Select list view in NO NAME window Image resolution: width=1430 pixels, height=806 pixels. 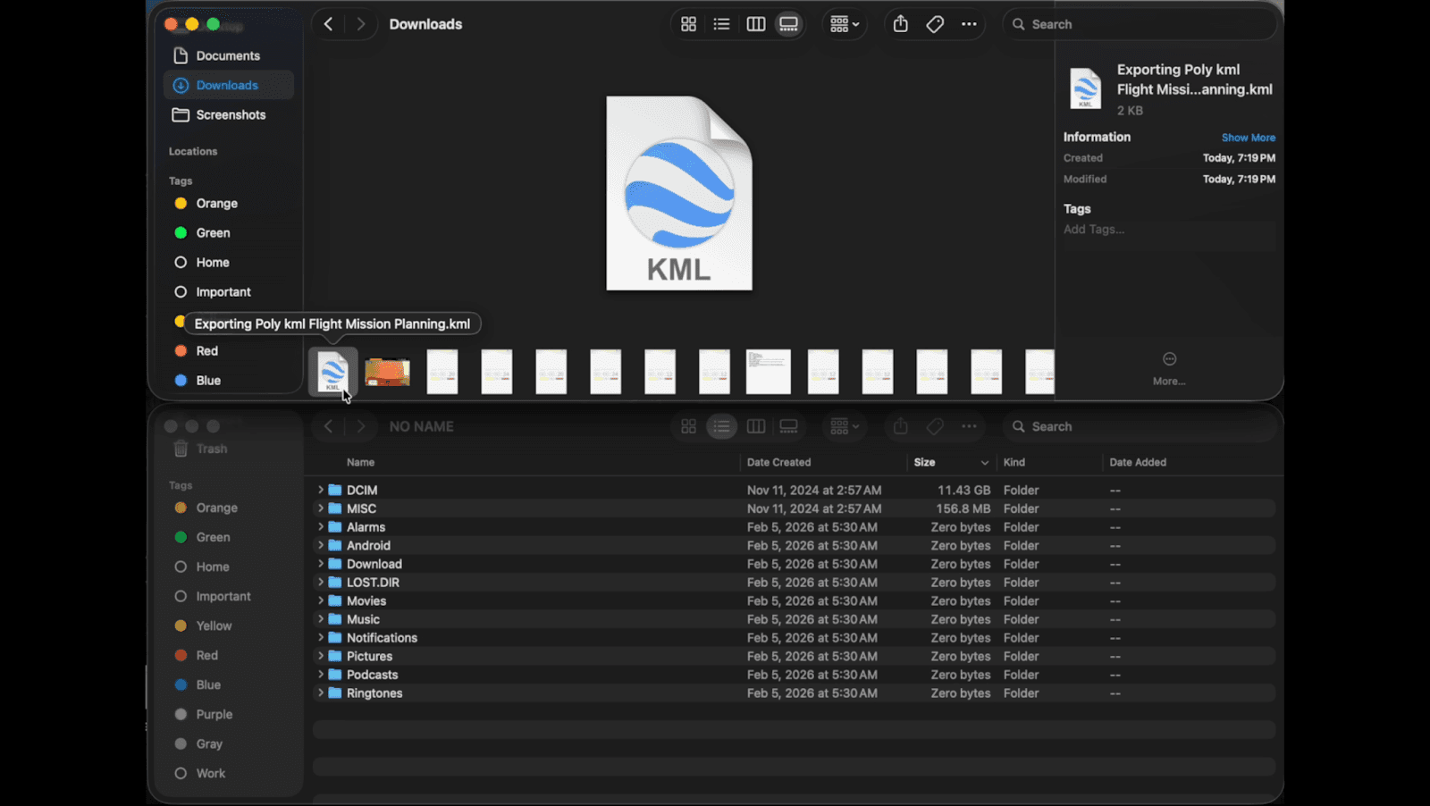pyautogui.click(x=721, y=426)
